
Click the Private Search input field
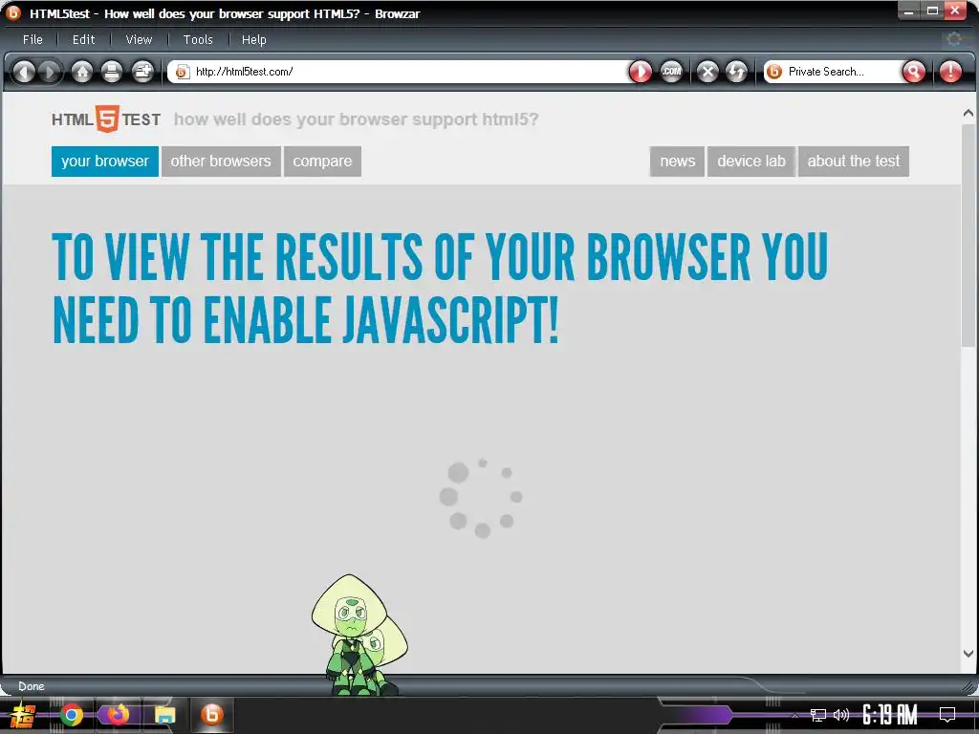click(839, 72)
